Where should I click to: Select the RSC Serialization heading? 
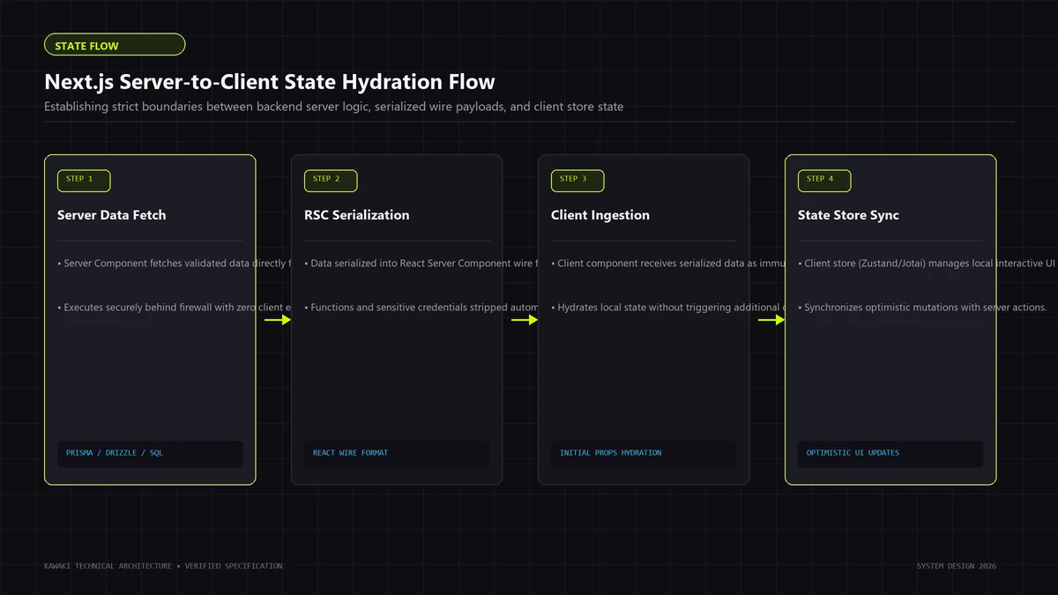coord(357,215)
